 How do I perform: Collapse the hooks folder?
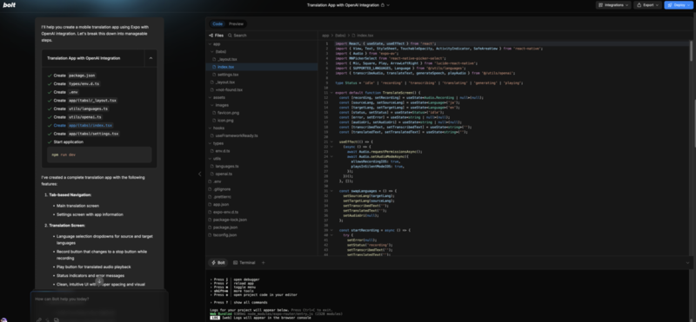pyautogui.click(x=262, y=128)
